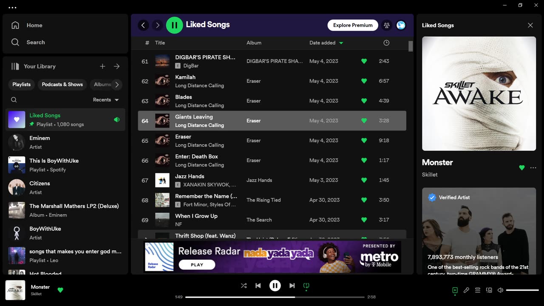Click PLAY on Release Radar banner
The width and height of the screenshot is (544, 306).
[197, 264]
